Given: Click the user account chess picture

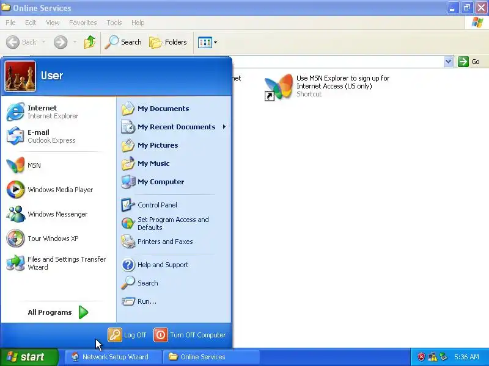Looking at the screenshot, I should pyautogui.click(x=20, y=76).
